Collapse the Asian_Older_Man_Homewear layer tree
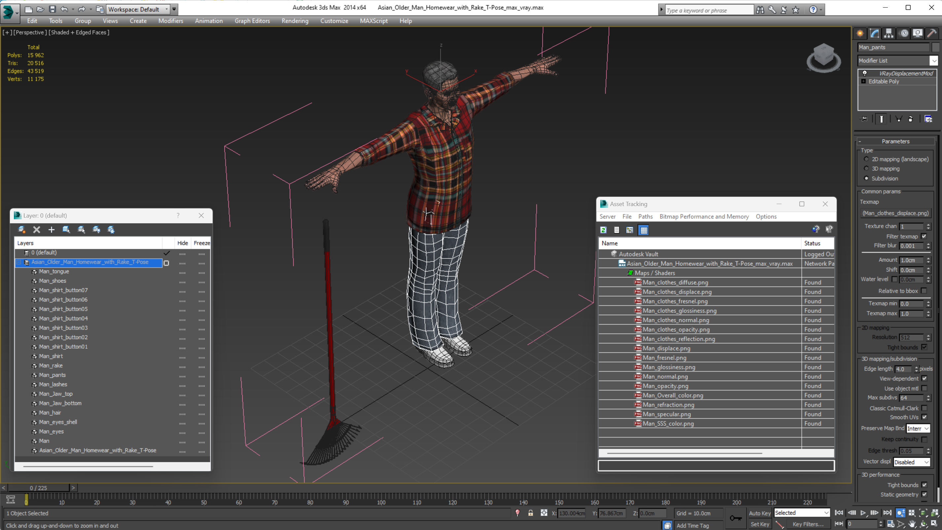The width and height of the screenshot is (942, 530). tap(18, 262)
